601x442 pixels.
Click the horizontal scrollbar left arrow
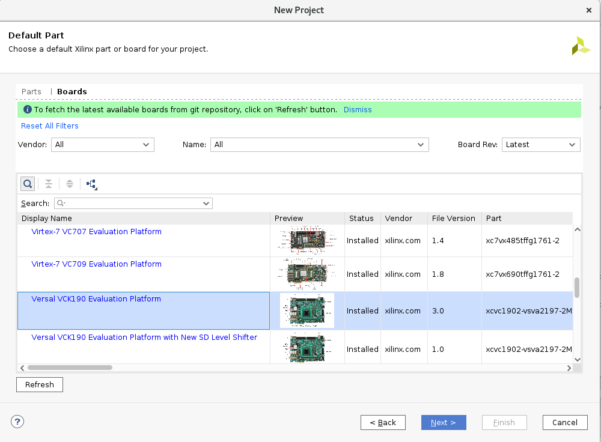pyautogui.click(x=22, y=368)
